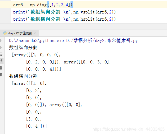Toggle scroll to end icon in console
Image resolution: width=167 pixels, height=134 pixels.
1,61
